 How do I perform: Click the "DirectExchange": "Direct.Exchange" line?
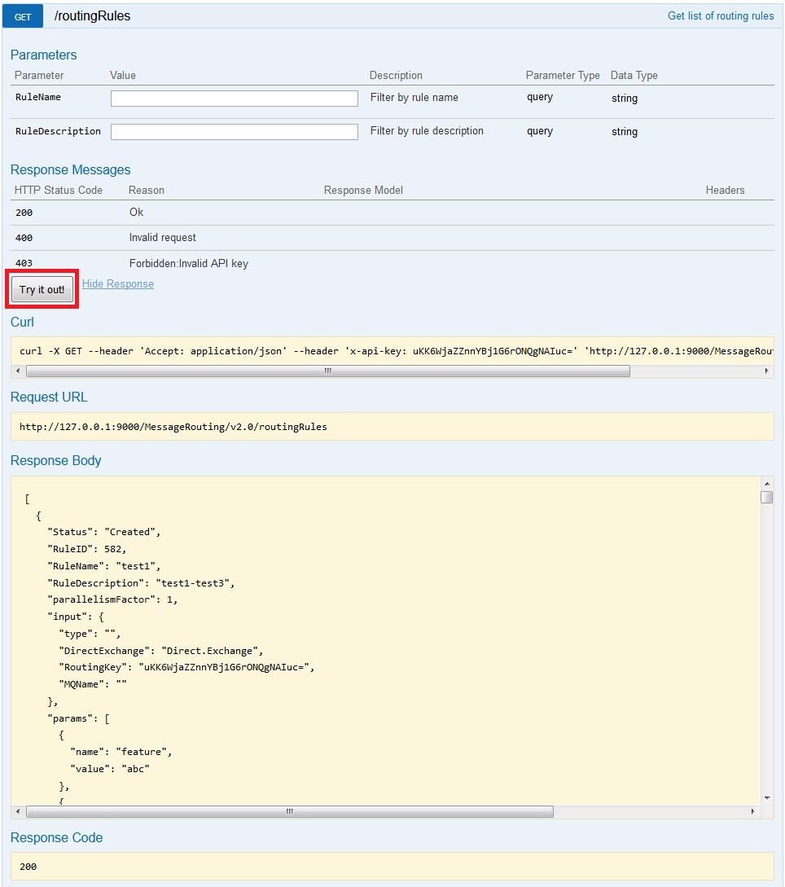pos(161,651)
